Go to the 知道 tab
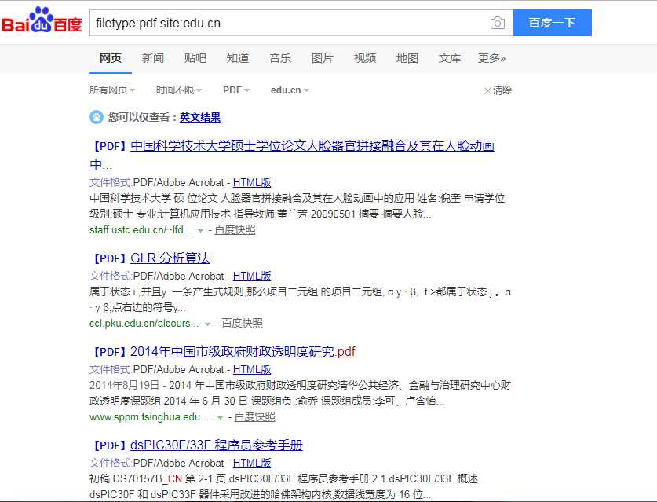Image resolution: width=657 pixels, height=502 pixels. coord(238,58)
